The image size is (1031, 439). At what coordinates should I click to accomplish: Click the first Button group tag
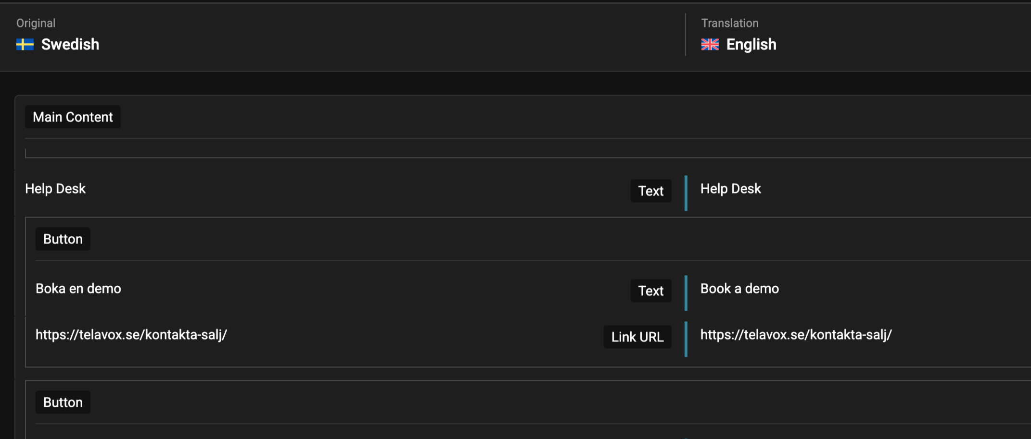coord(63,239)
